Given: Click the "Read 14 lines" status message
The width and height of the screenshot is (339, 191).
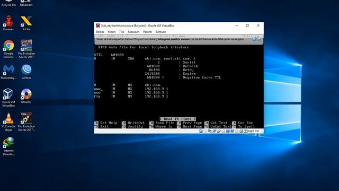Looking at the screenshot, I should [x=178, y=119].
